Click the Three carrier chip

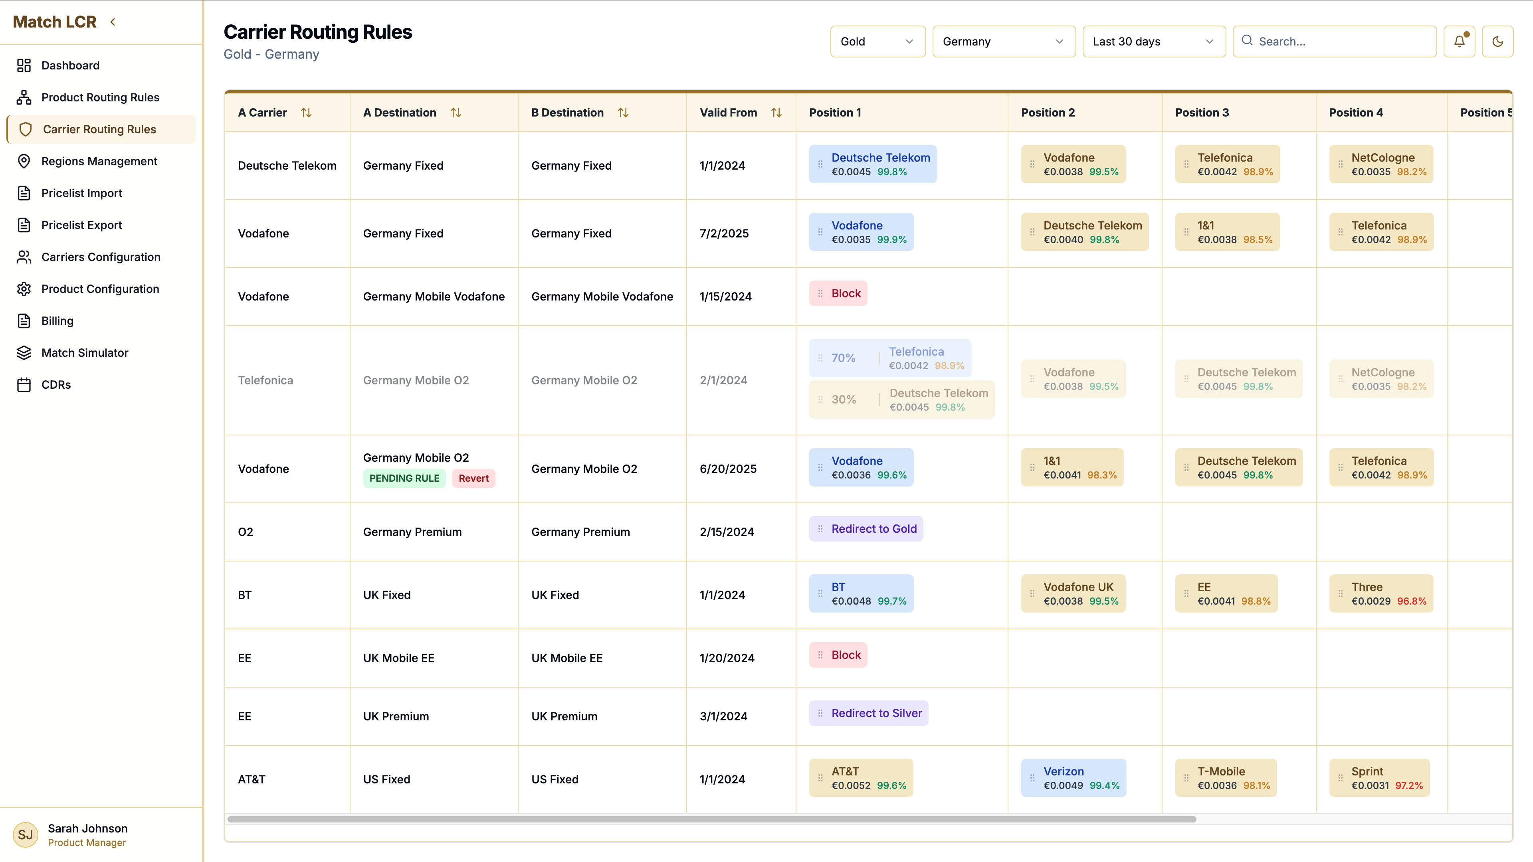(x=1381, y=593)
